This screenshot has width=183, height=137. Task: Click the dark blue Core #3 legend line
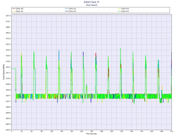pos(66,11)
